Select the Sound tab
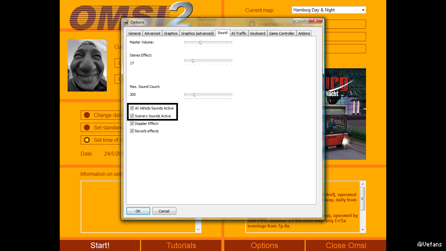 click(222, 33)
